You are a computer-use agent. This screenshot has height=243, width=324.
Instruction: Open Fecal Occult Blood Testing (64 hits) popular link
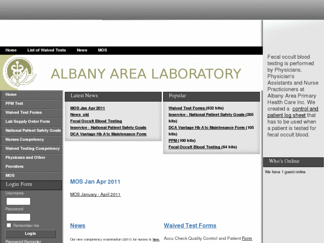coord(195,147)
